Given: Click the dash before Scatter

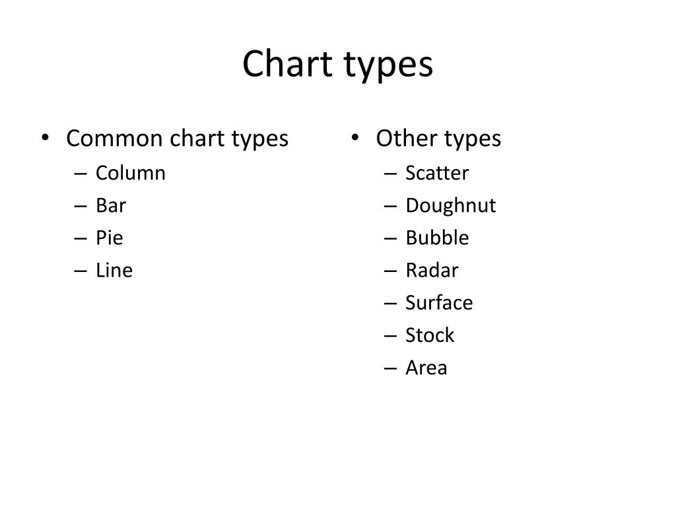Looking at the screenshot, I should coord(390,174).
